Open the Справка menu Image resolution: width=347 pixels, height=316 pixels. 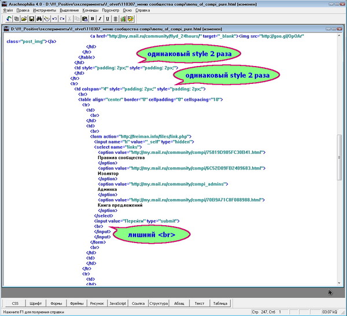tap(142, 10)
